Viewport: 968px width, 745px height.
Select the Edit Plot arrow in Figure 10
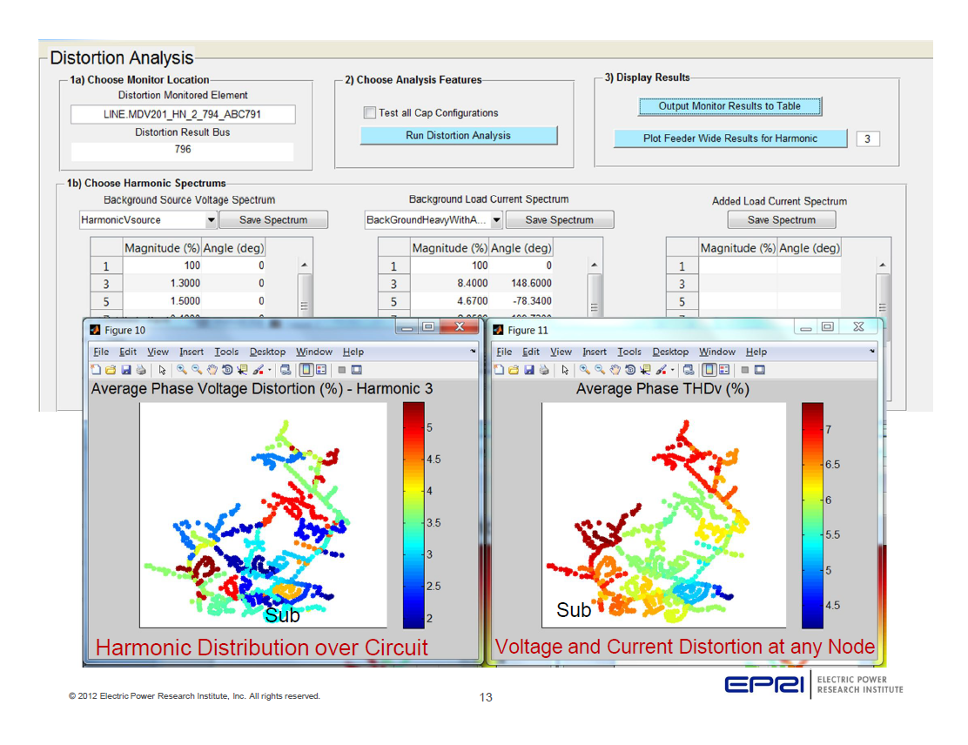point(162,369)
